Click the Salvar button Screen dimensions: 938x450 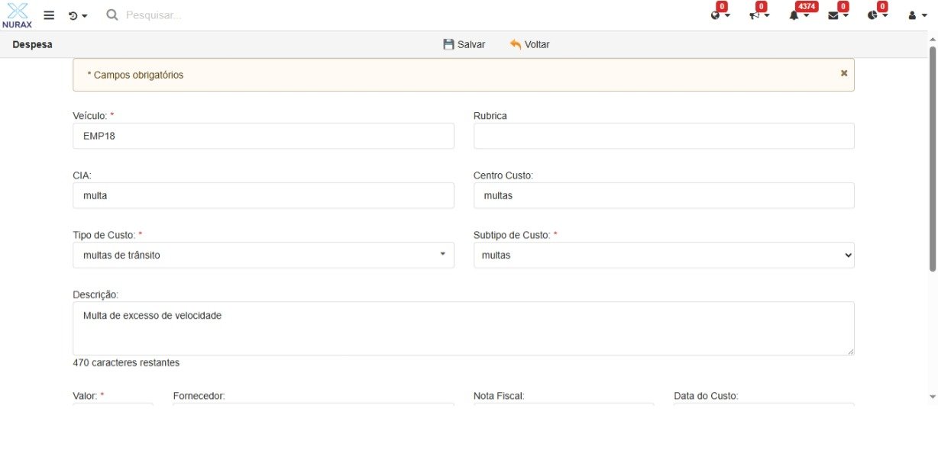pyautogui.click(x=464, y=44)
